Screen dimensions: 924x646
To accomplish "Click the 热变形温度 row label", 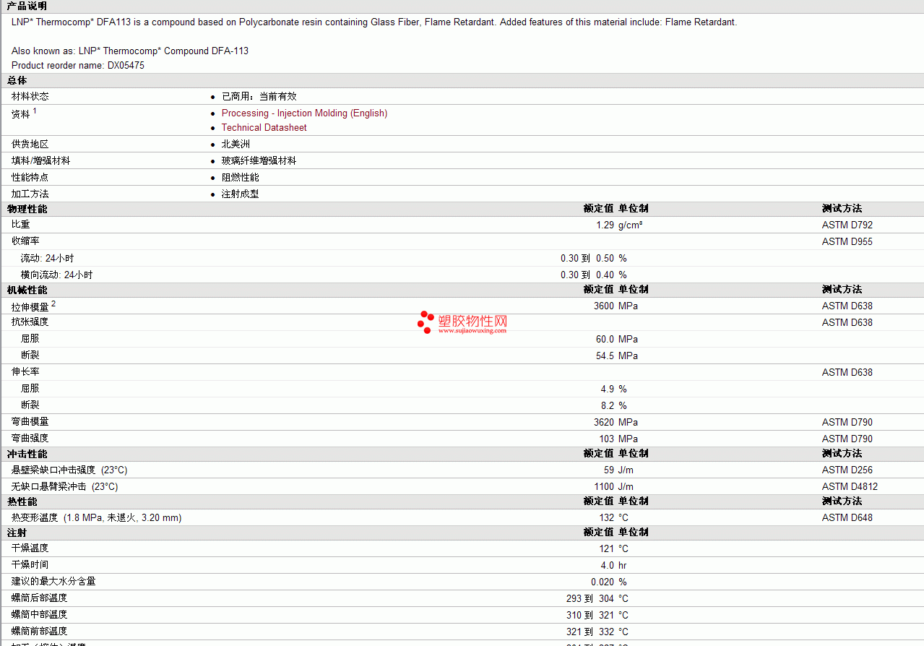I will tap(97, 517).
